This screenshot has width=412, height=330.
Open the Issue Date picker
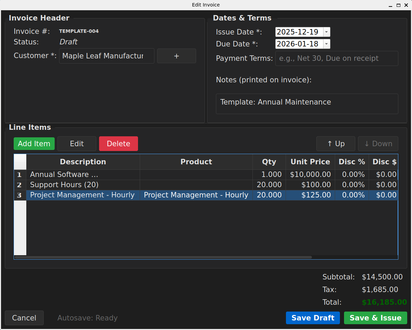[x=326, y=31]
